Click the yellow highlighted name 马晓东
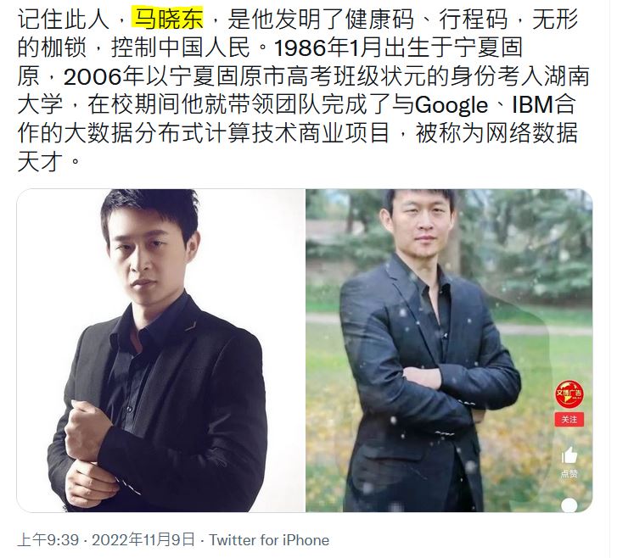617x558 pixels. tap(168, 19)
